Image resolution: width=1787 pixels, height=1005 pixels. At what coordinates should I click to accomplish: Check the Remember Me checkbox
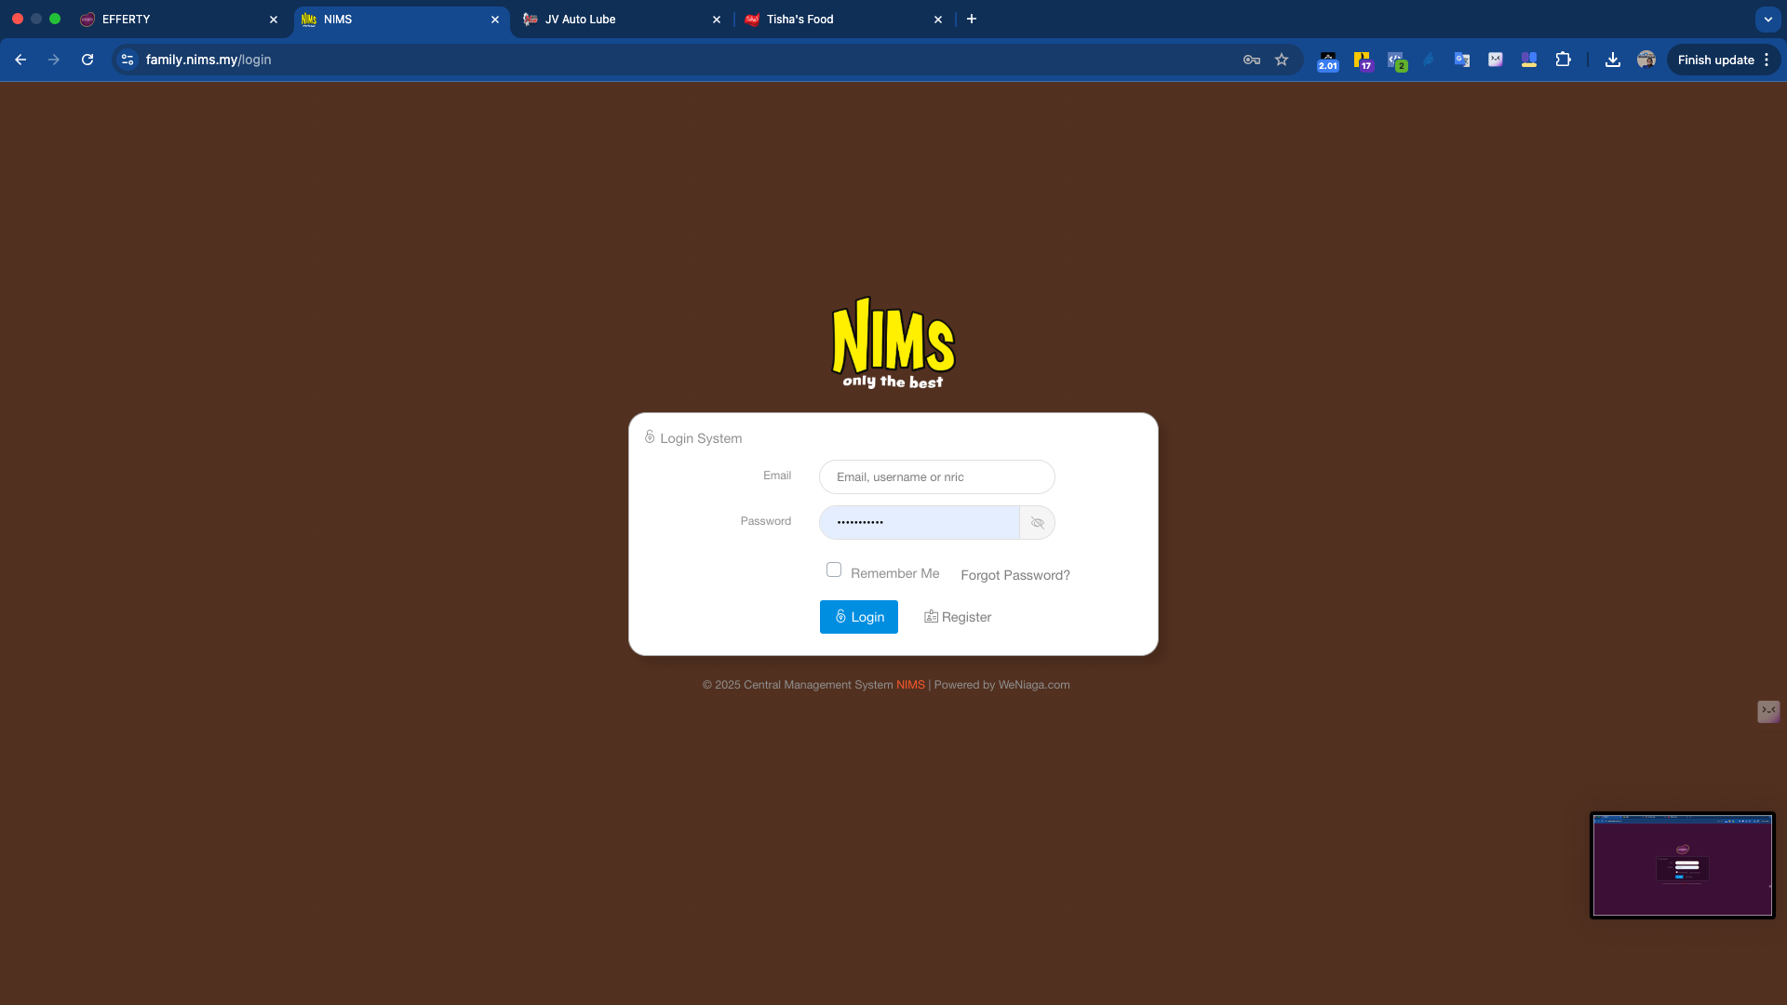[834, 569]
